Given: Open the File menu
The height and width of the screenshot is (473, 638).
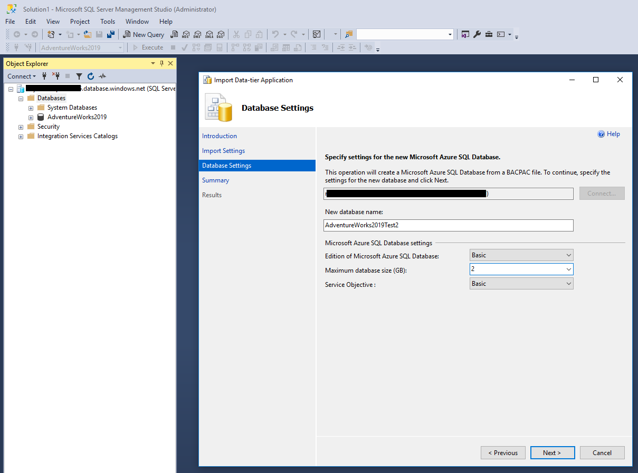Looking at the screenshot, I should (10, 22).
